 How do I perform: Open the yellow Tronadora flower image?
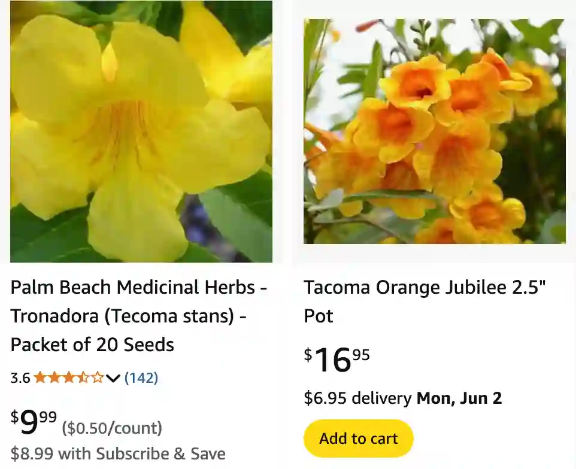(141, 132)
